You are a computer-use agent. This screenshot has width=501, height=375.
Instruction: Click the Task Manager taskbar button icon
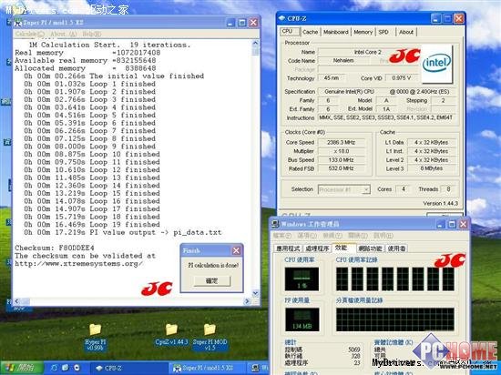[x=256, y=368]
